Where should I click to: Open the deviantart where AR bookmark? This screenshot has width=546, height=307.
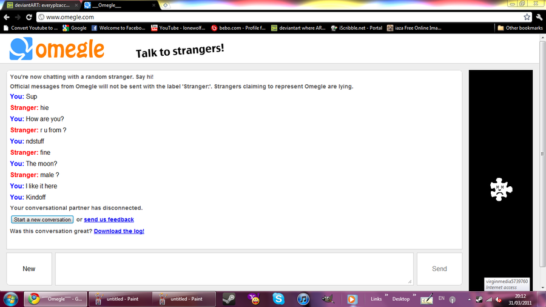(298, 28)
